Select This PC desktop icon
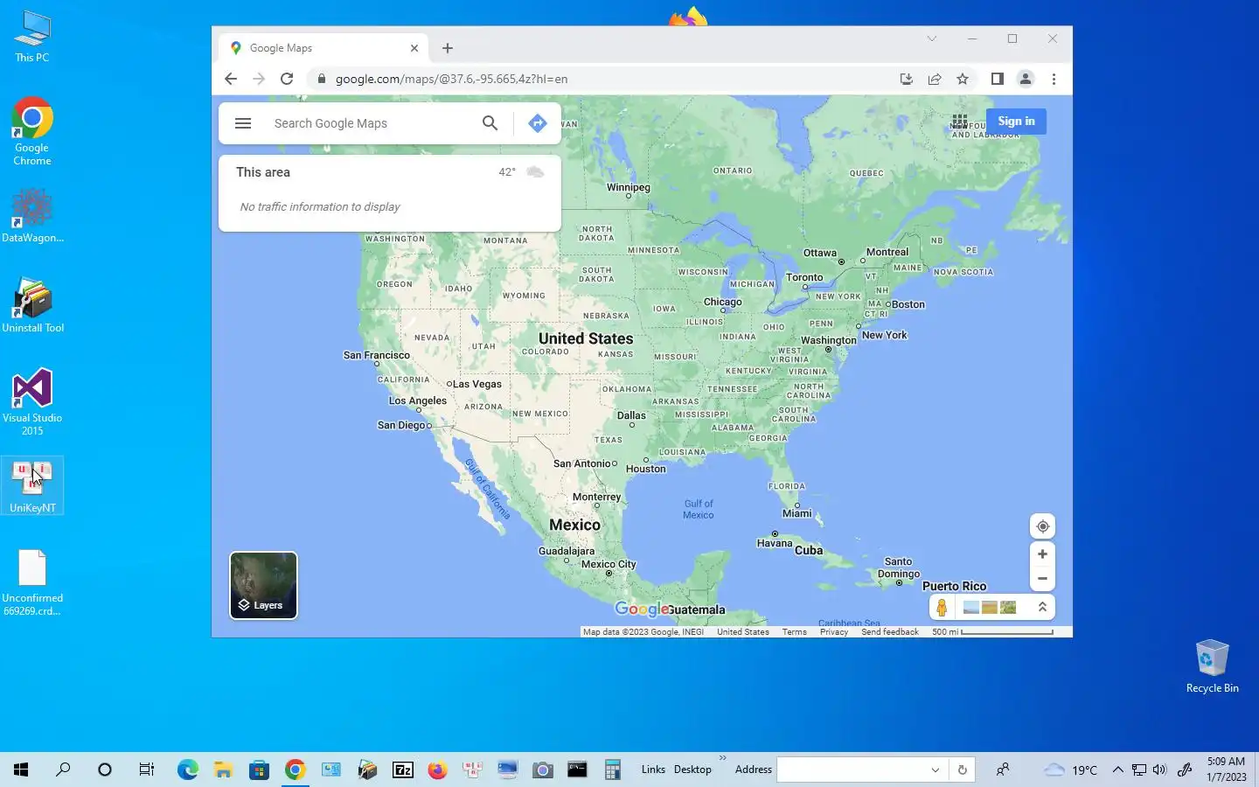Viewport: 1259px width, 787px height. 32,37
